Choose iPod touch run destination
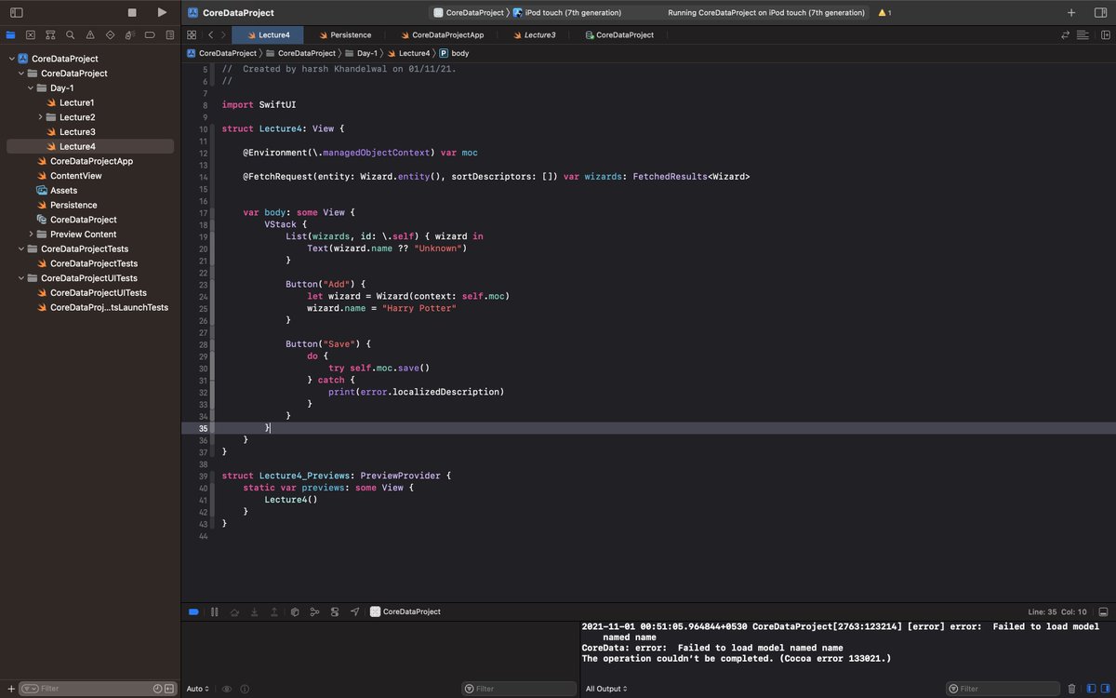Viewport: 1116px width, 698px height. pyautogui.click(x=567, y=13)
